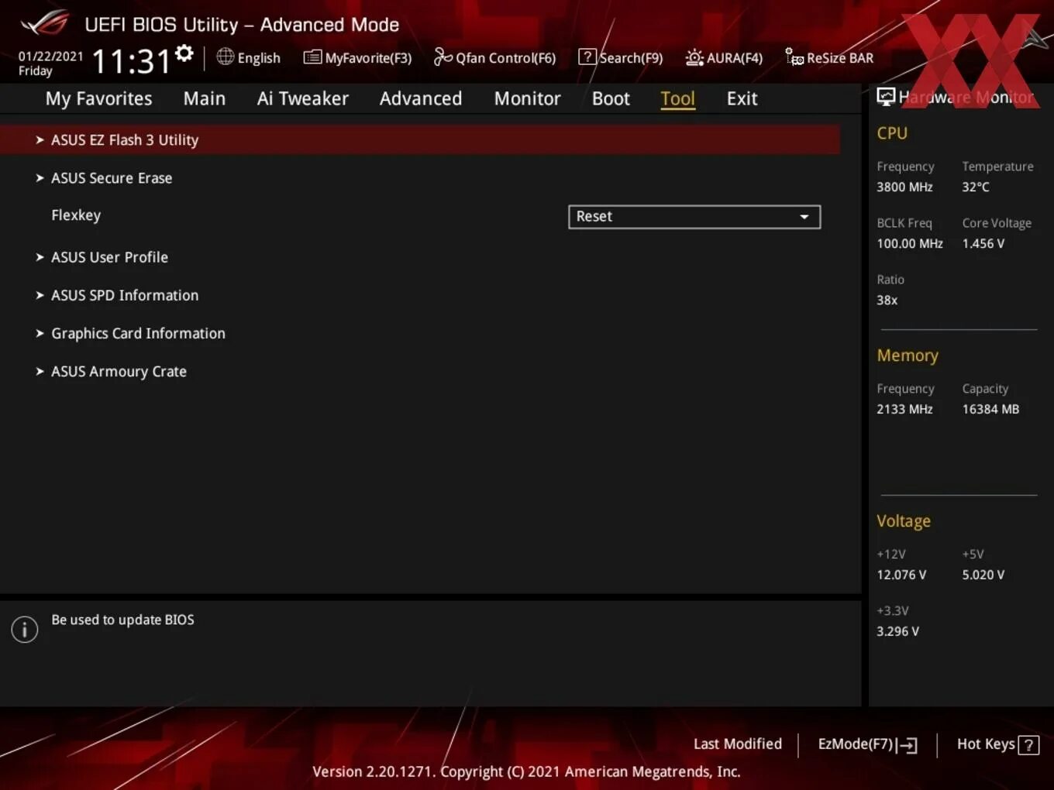This screenshot has height=790, width=1054.
Task: Open Qfan Control(F6)
Action: tap(494, 57)
